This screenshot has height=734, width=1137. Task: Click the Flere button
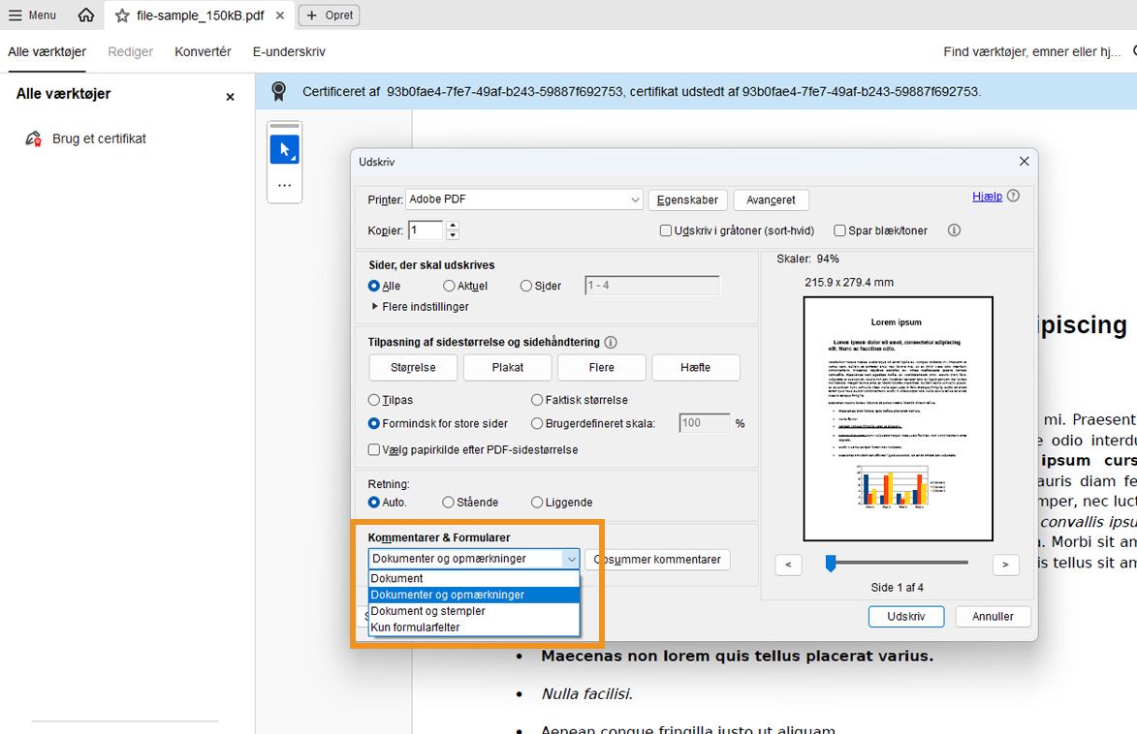coord(602,367)
